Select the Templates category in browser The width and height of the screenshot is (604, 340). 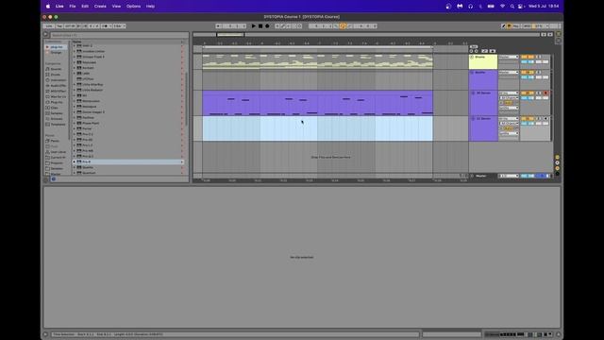58,125
